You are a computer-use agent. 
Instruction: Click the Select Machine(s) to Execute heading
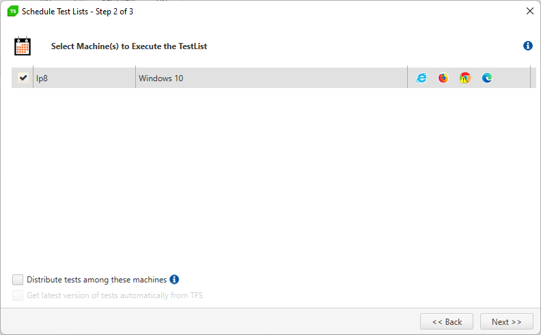pos(129,46)
